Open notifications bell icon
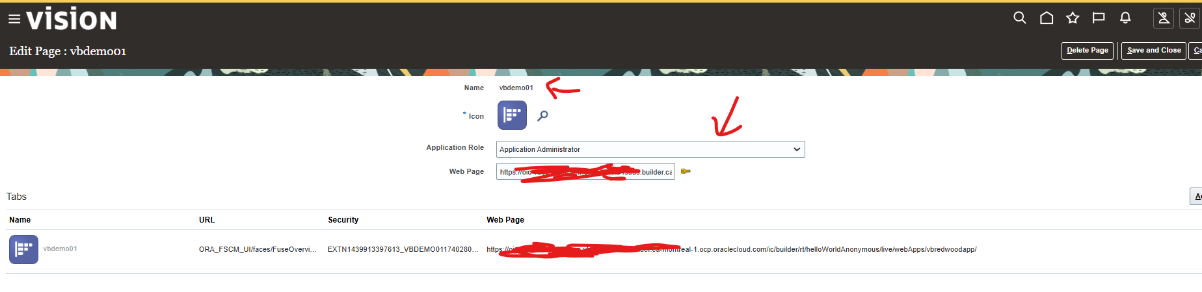This screenshot has height=292, width=1202. point(1125,18)
